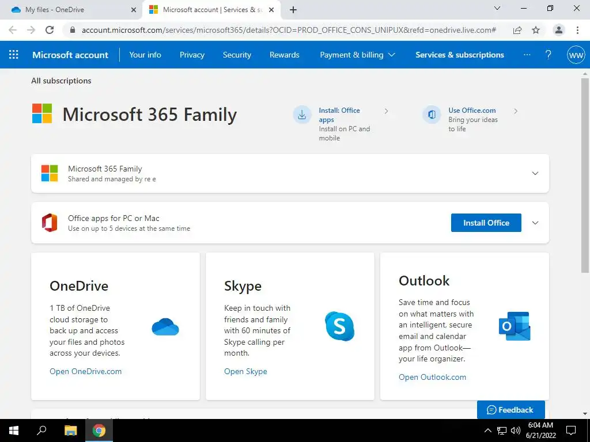Click the chevron next to Install: Office apps
This screenshot has height=442, width=590.
(386, 111)
